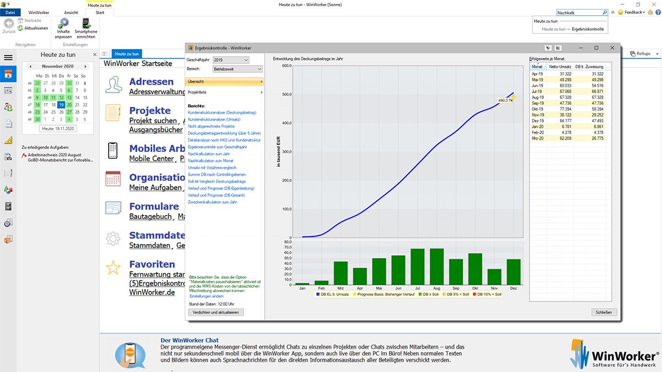Open Inhalte anpassen gear icon
Screen dimensions: 662x372
(x=63, y=23)
